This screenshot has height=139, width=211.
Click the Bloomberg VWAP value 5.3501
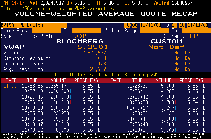[93, 47]
